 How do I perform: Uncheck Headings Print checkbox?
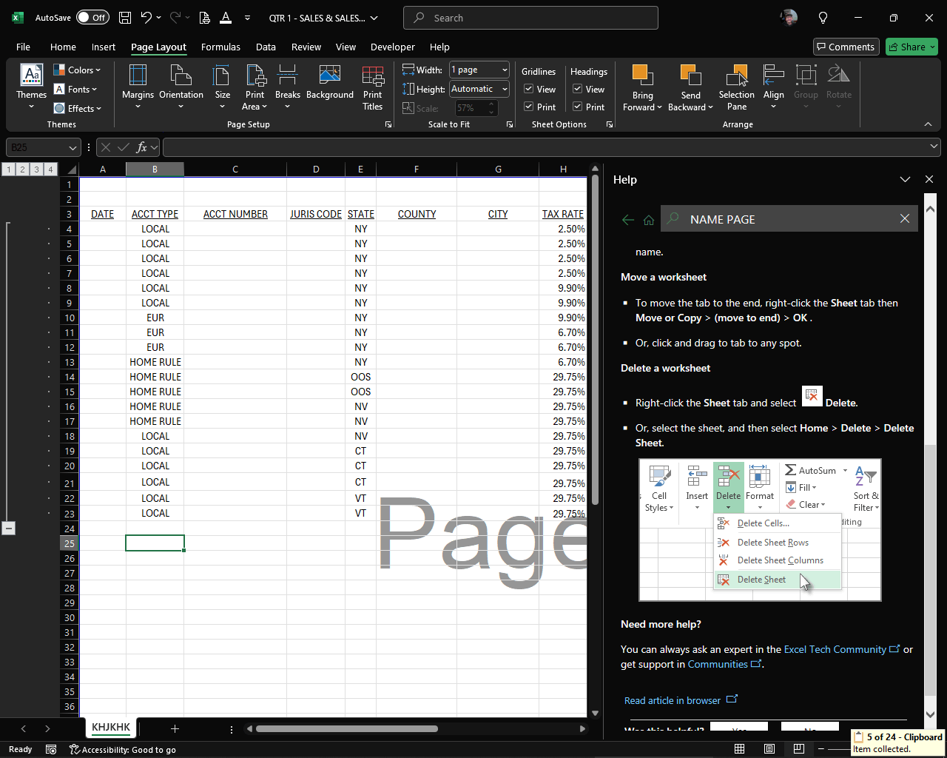[x=578, y=107]
